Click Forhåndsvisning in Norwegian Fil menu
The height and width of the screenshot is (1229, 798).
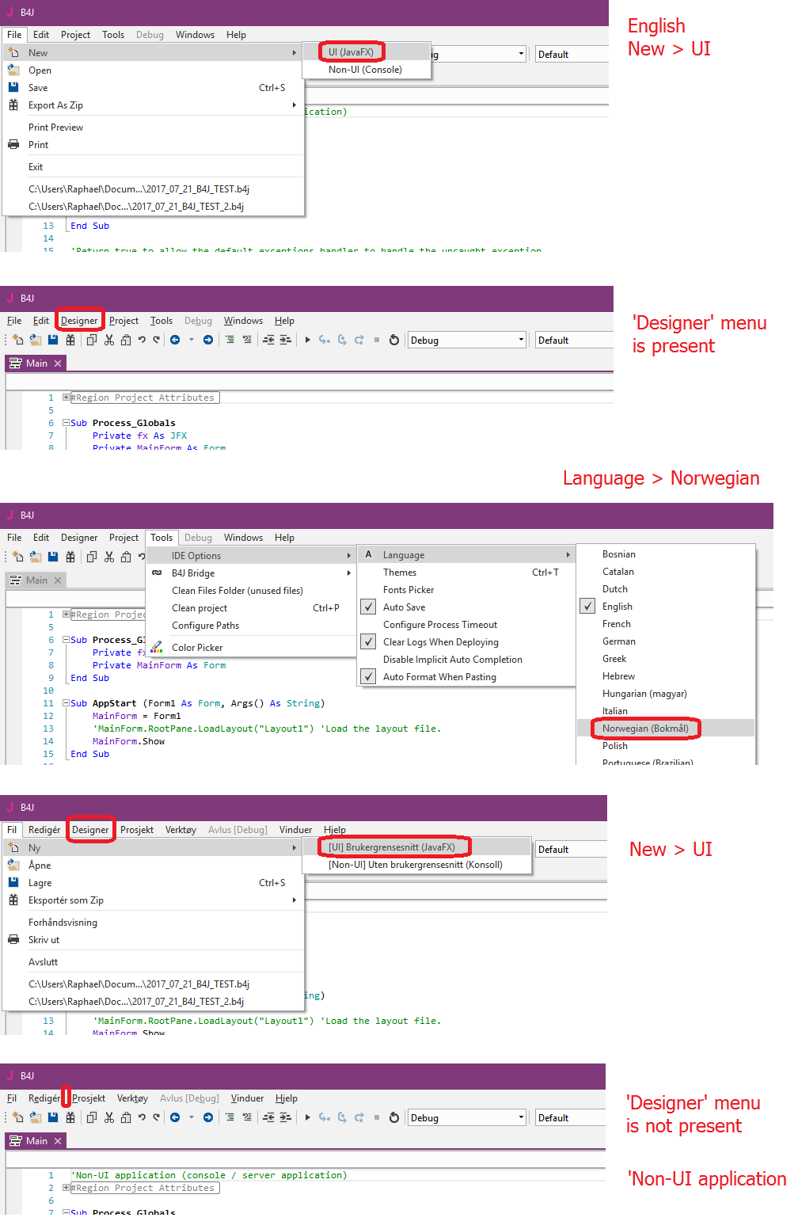pos(153,922)
